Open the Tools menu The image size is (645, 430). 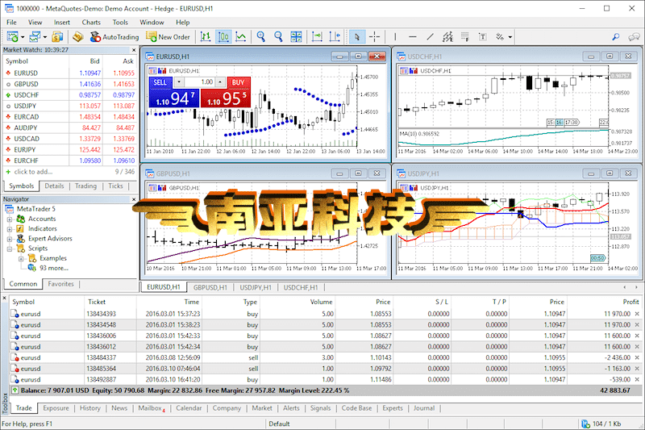120,23
